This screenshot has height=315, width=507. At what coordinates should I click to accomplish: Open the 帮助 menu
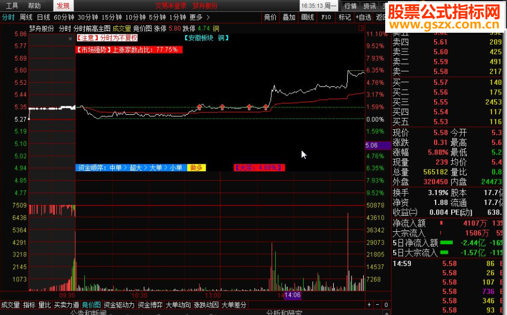(x=34, y=5)
